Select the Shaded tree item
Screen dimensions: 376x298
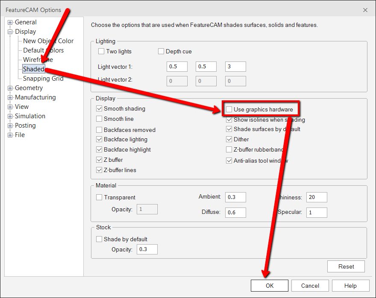[34, 69]
